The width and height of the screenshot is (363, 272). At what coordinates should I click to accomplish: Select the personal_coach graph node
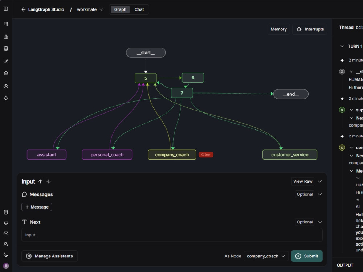[107, 155]
